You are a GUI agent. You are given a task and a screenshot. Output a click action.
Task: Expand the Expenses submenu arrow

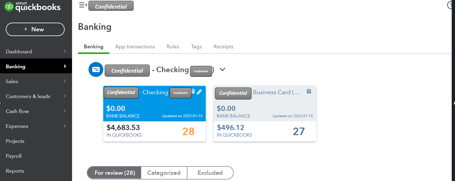(65, 126)
